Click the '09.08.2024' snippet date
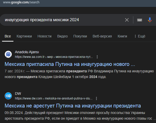This screenshot has height=123, width=156. pyautogui.click(x=14, y=113)
